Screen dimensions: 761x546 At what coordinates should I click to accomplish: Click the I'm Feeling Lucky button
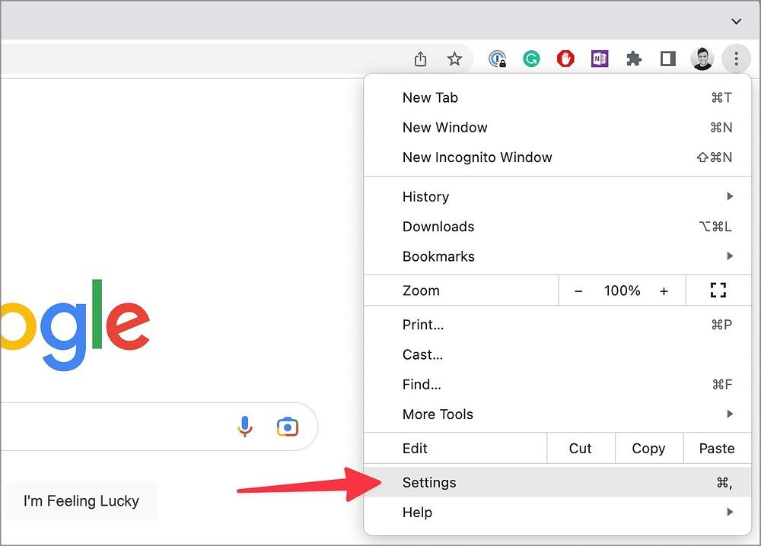tap(81, 500)
